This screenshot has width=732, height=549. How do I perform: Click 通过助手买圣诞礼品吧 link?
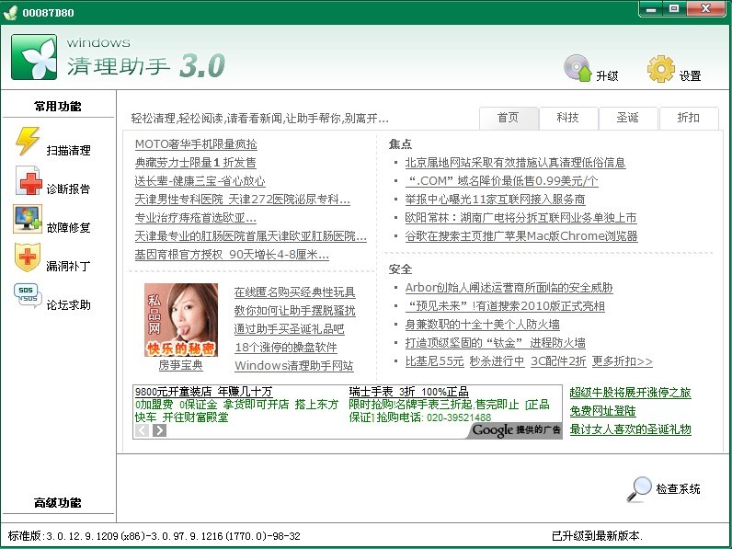(x=290, y=328)
